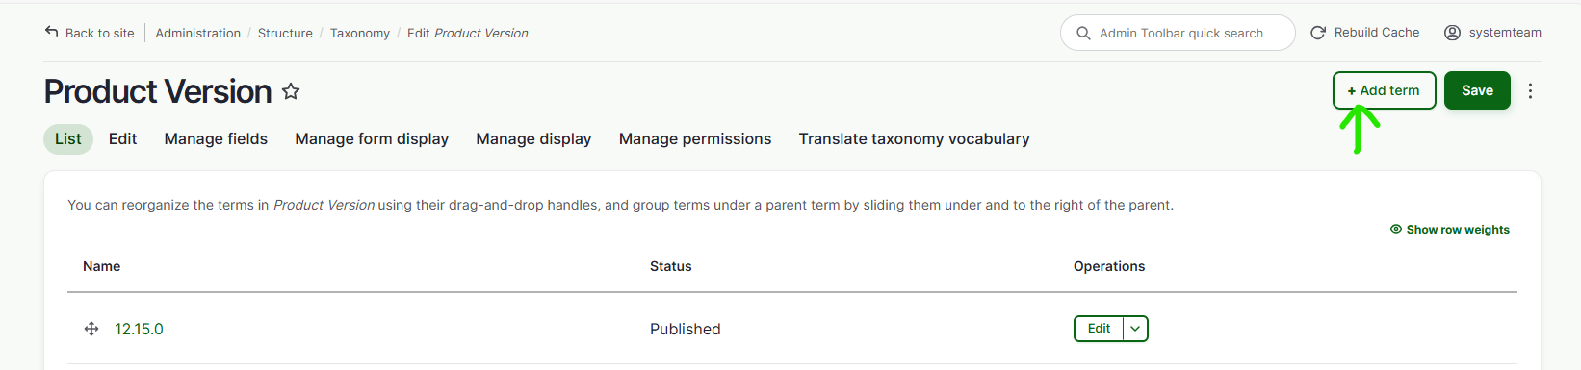
Task: Focus the Admin Toolbar quick search field
Action: coord(1178,33)
